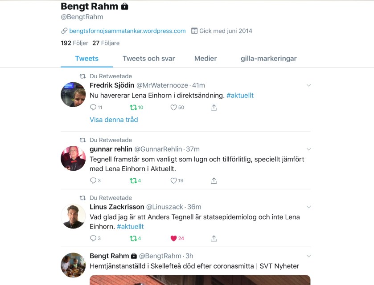Like gunnar rehlin's tweet about Tegnell

point(174,181)
